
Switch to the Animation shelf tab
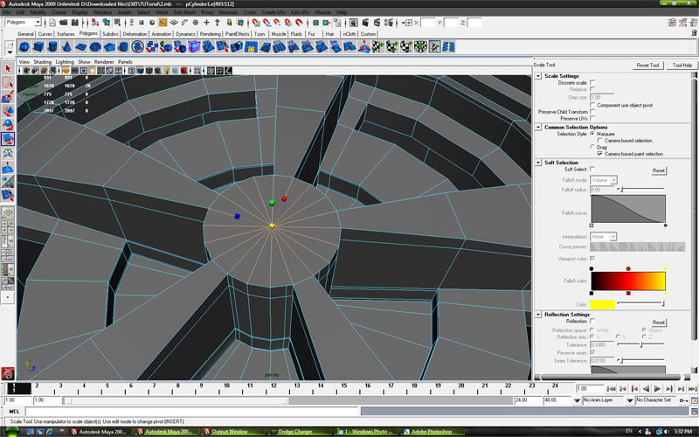162,34
